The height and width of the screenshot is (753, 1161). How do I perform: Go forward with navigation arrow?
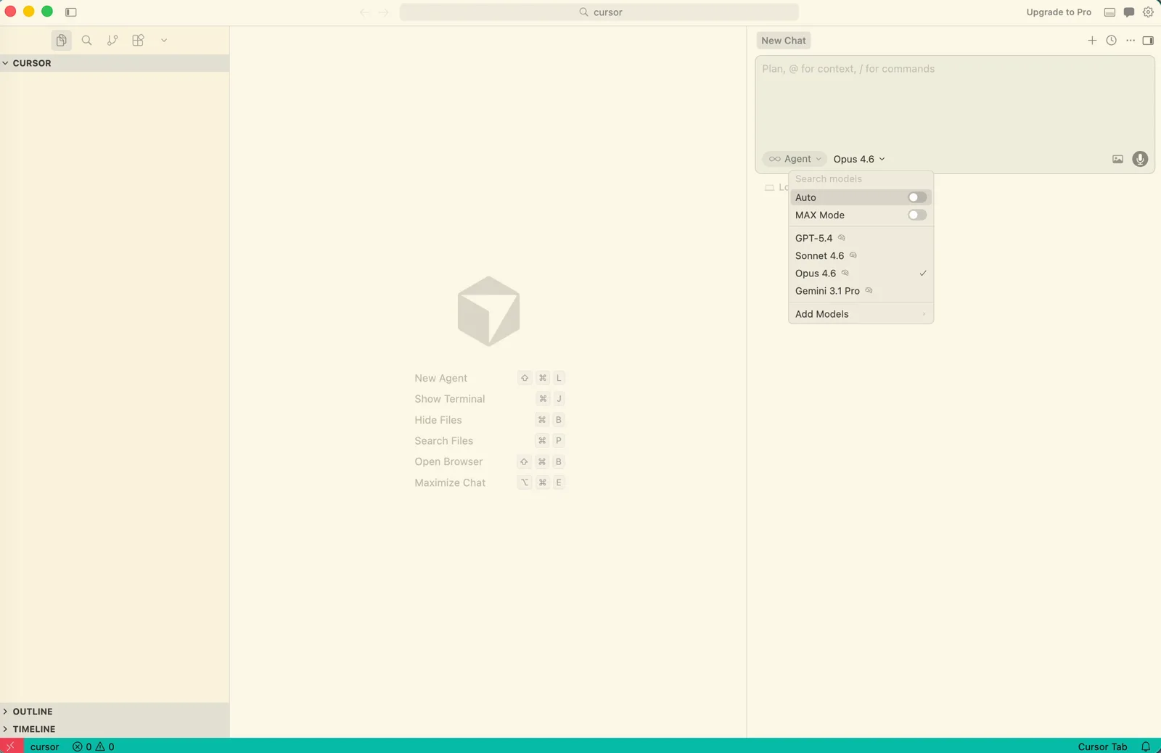tap(384, 12)
